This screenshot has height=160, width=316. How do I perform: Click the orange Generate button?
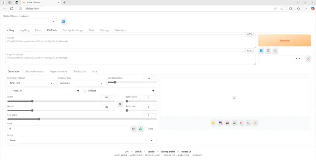pyautogui.click(x=284, y=40)
